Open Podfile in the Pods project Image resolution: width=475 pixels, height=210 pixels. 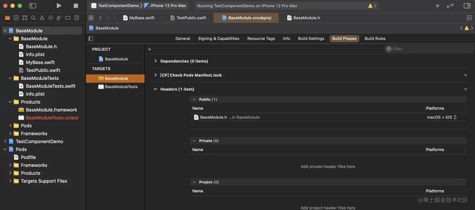pos(28,157)
